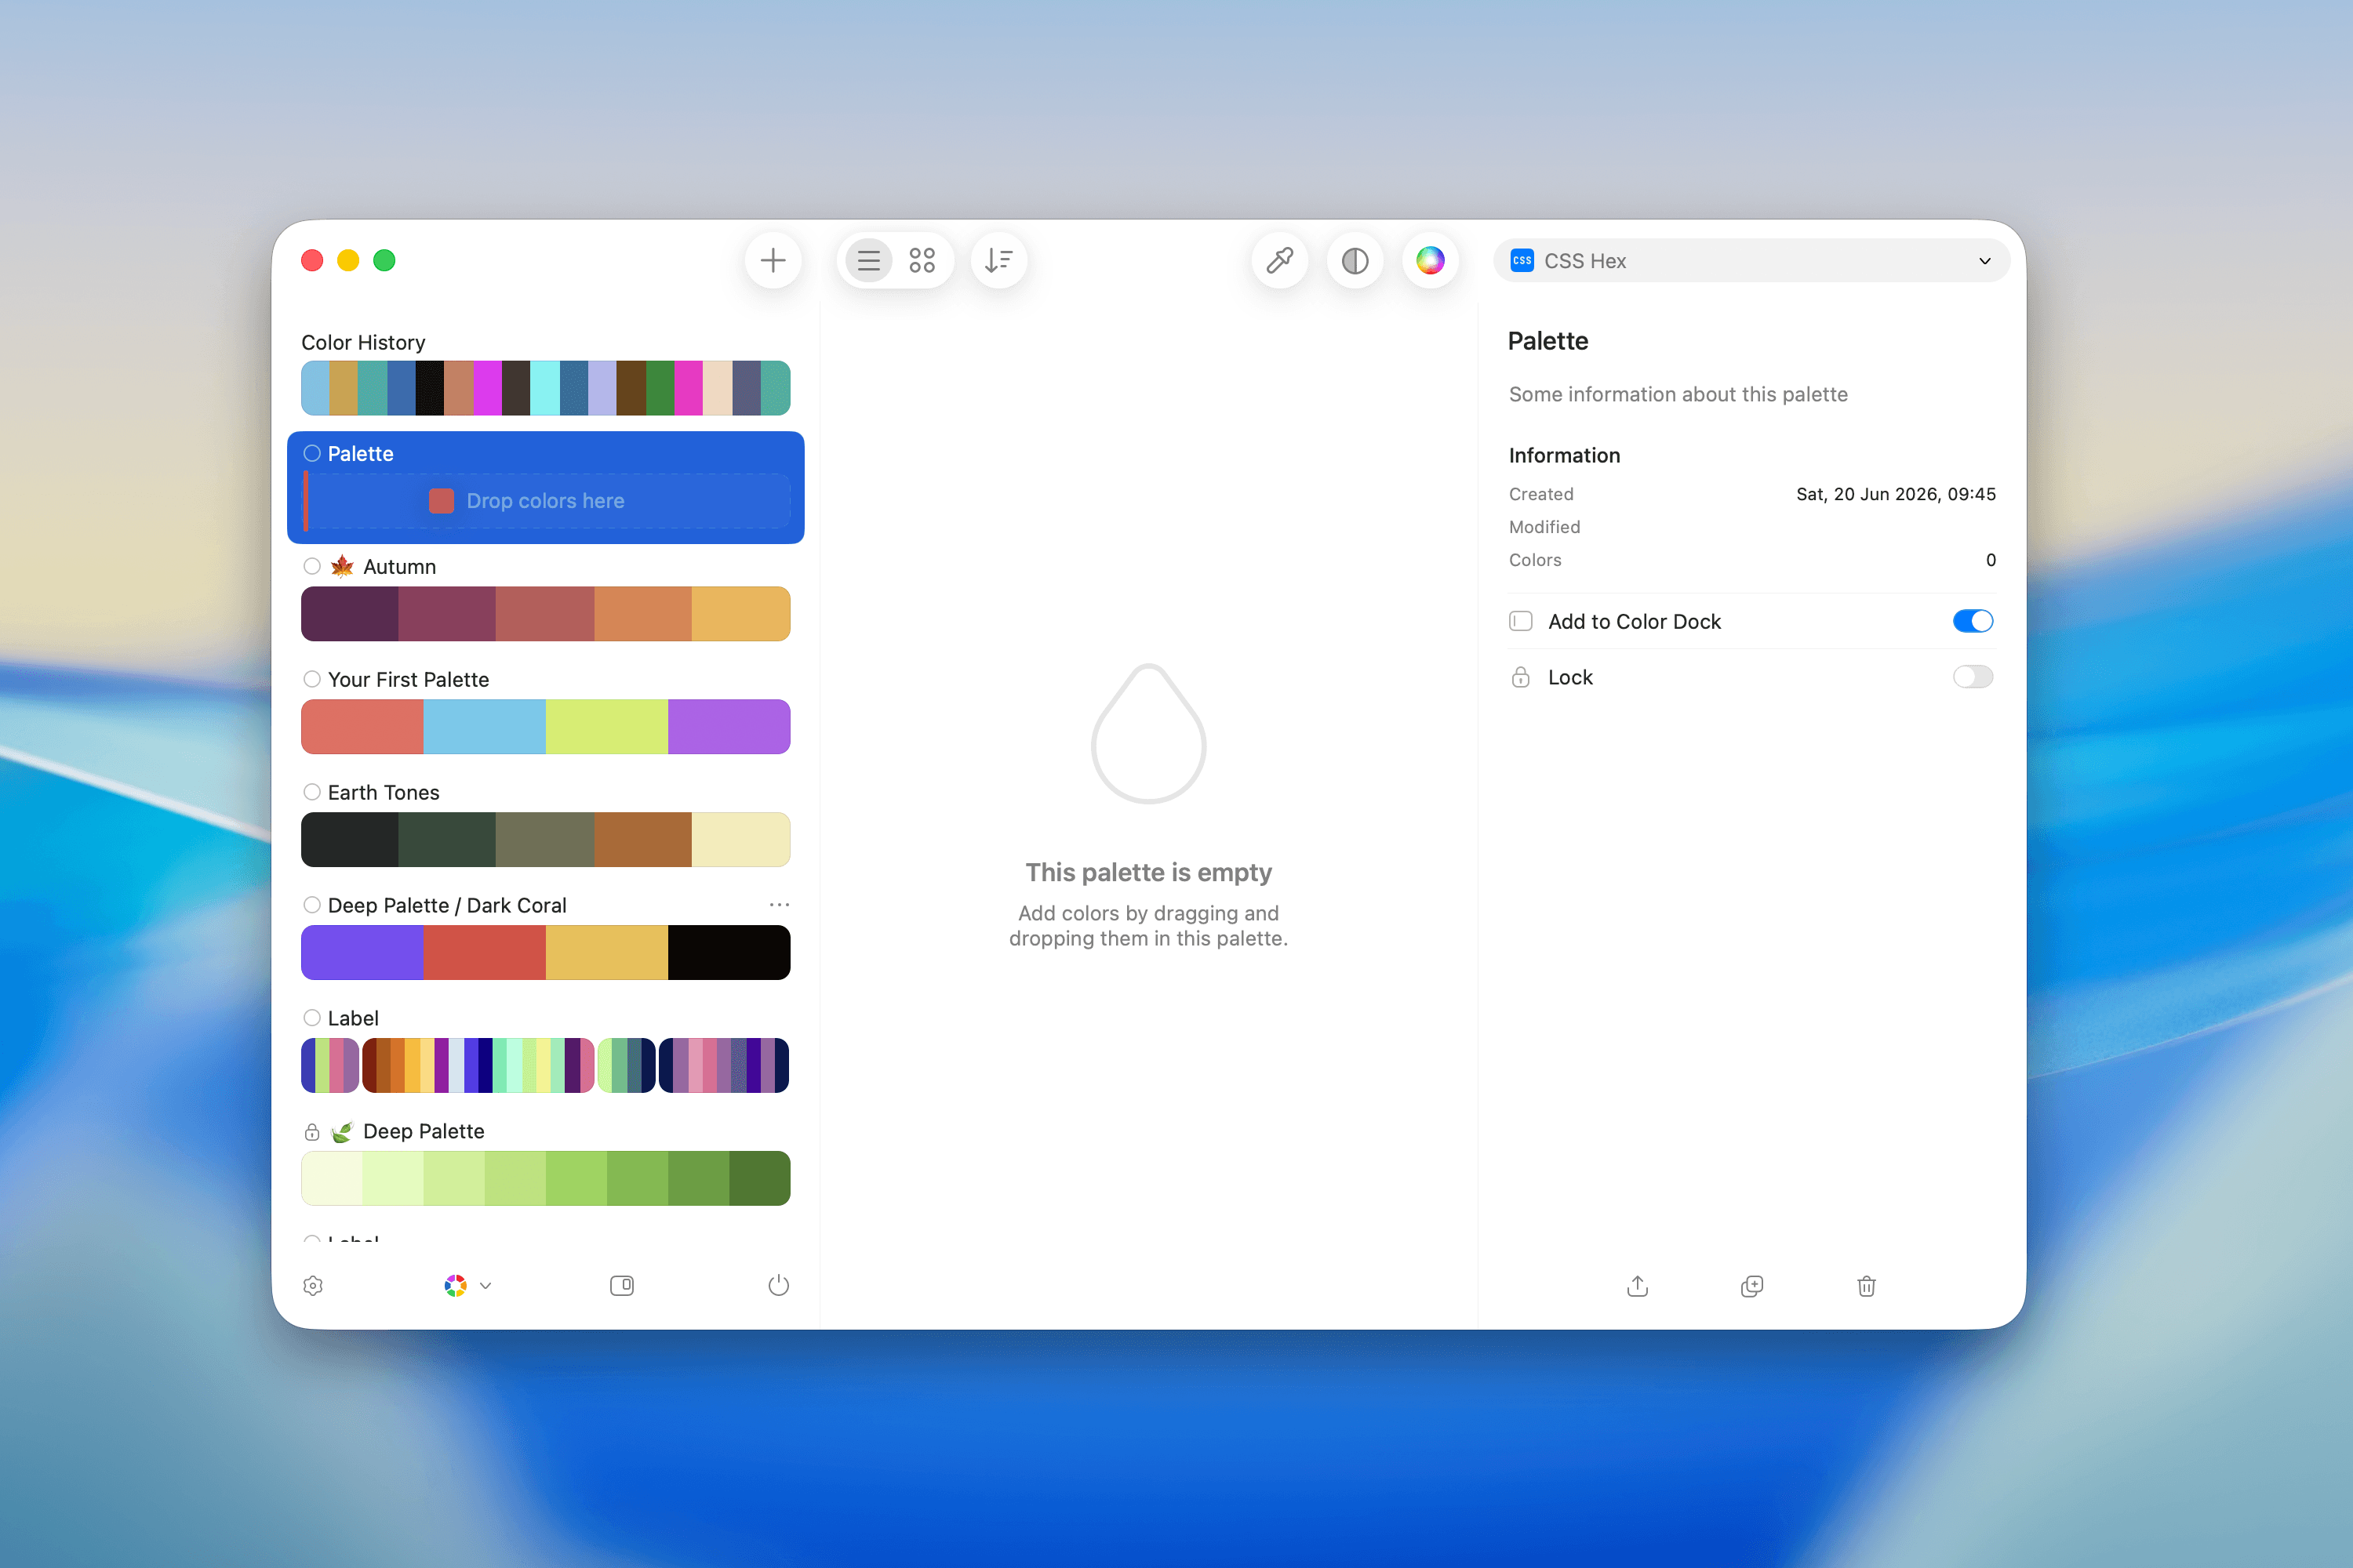Pick the sky blue swatch in Your First Palette
The width and height of the screenshot is (2353, 1568).
pos(484,727)
